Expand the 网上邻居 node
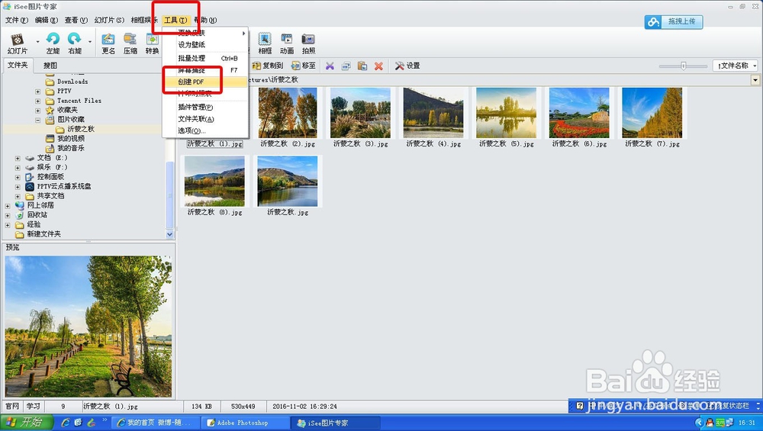 (x=8, y=206)
